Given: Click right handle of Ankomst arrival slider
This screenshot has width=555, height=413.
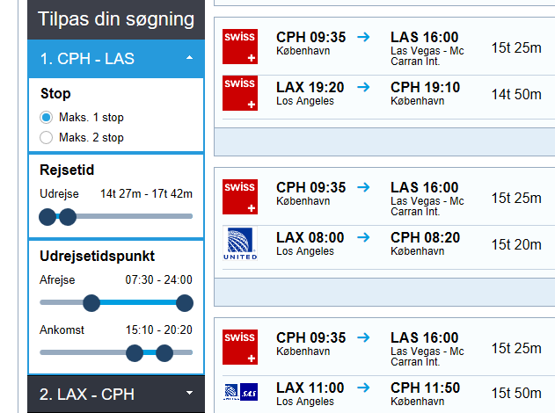Looking at the screenshot, I should (x=164, y=353).
